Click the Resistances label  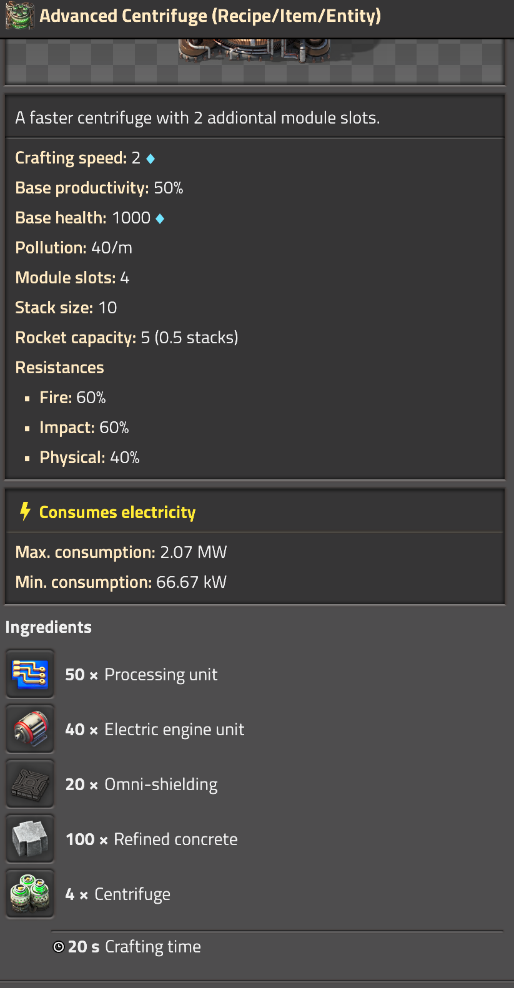pos(60,368)
